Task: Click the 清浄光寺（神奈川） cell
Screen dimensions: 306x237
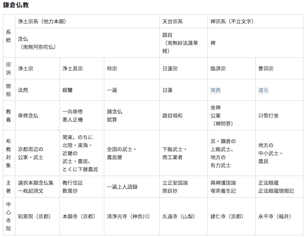Action: coord(132,216)
